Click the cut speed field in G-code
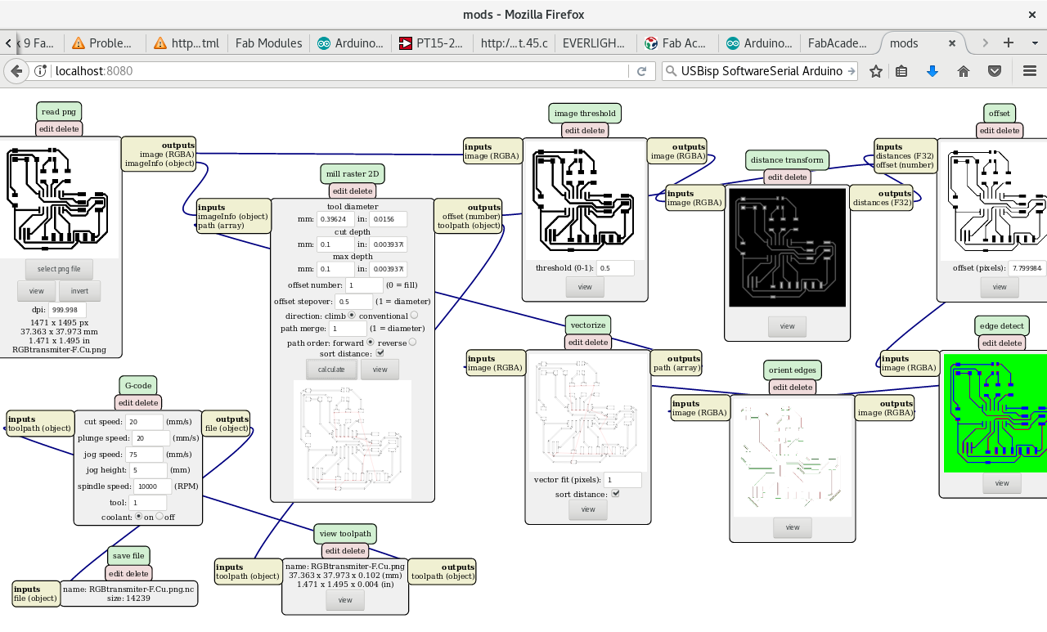Screen dimensions: 1047x632 tap(144, 422)
